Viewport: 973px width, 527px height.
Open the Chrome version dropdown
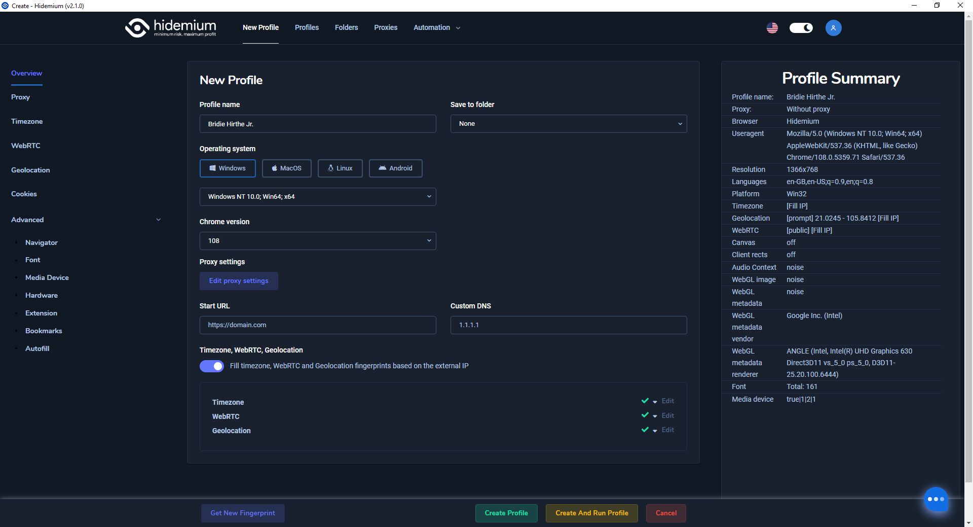(x=317, y=240)
